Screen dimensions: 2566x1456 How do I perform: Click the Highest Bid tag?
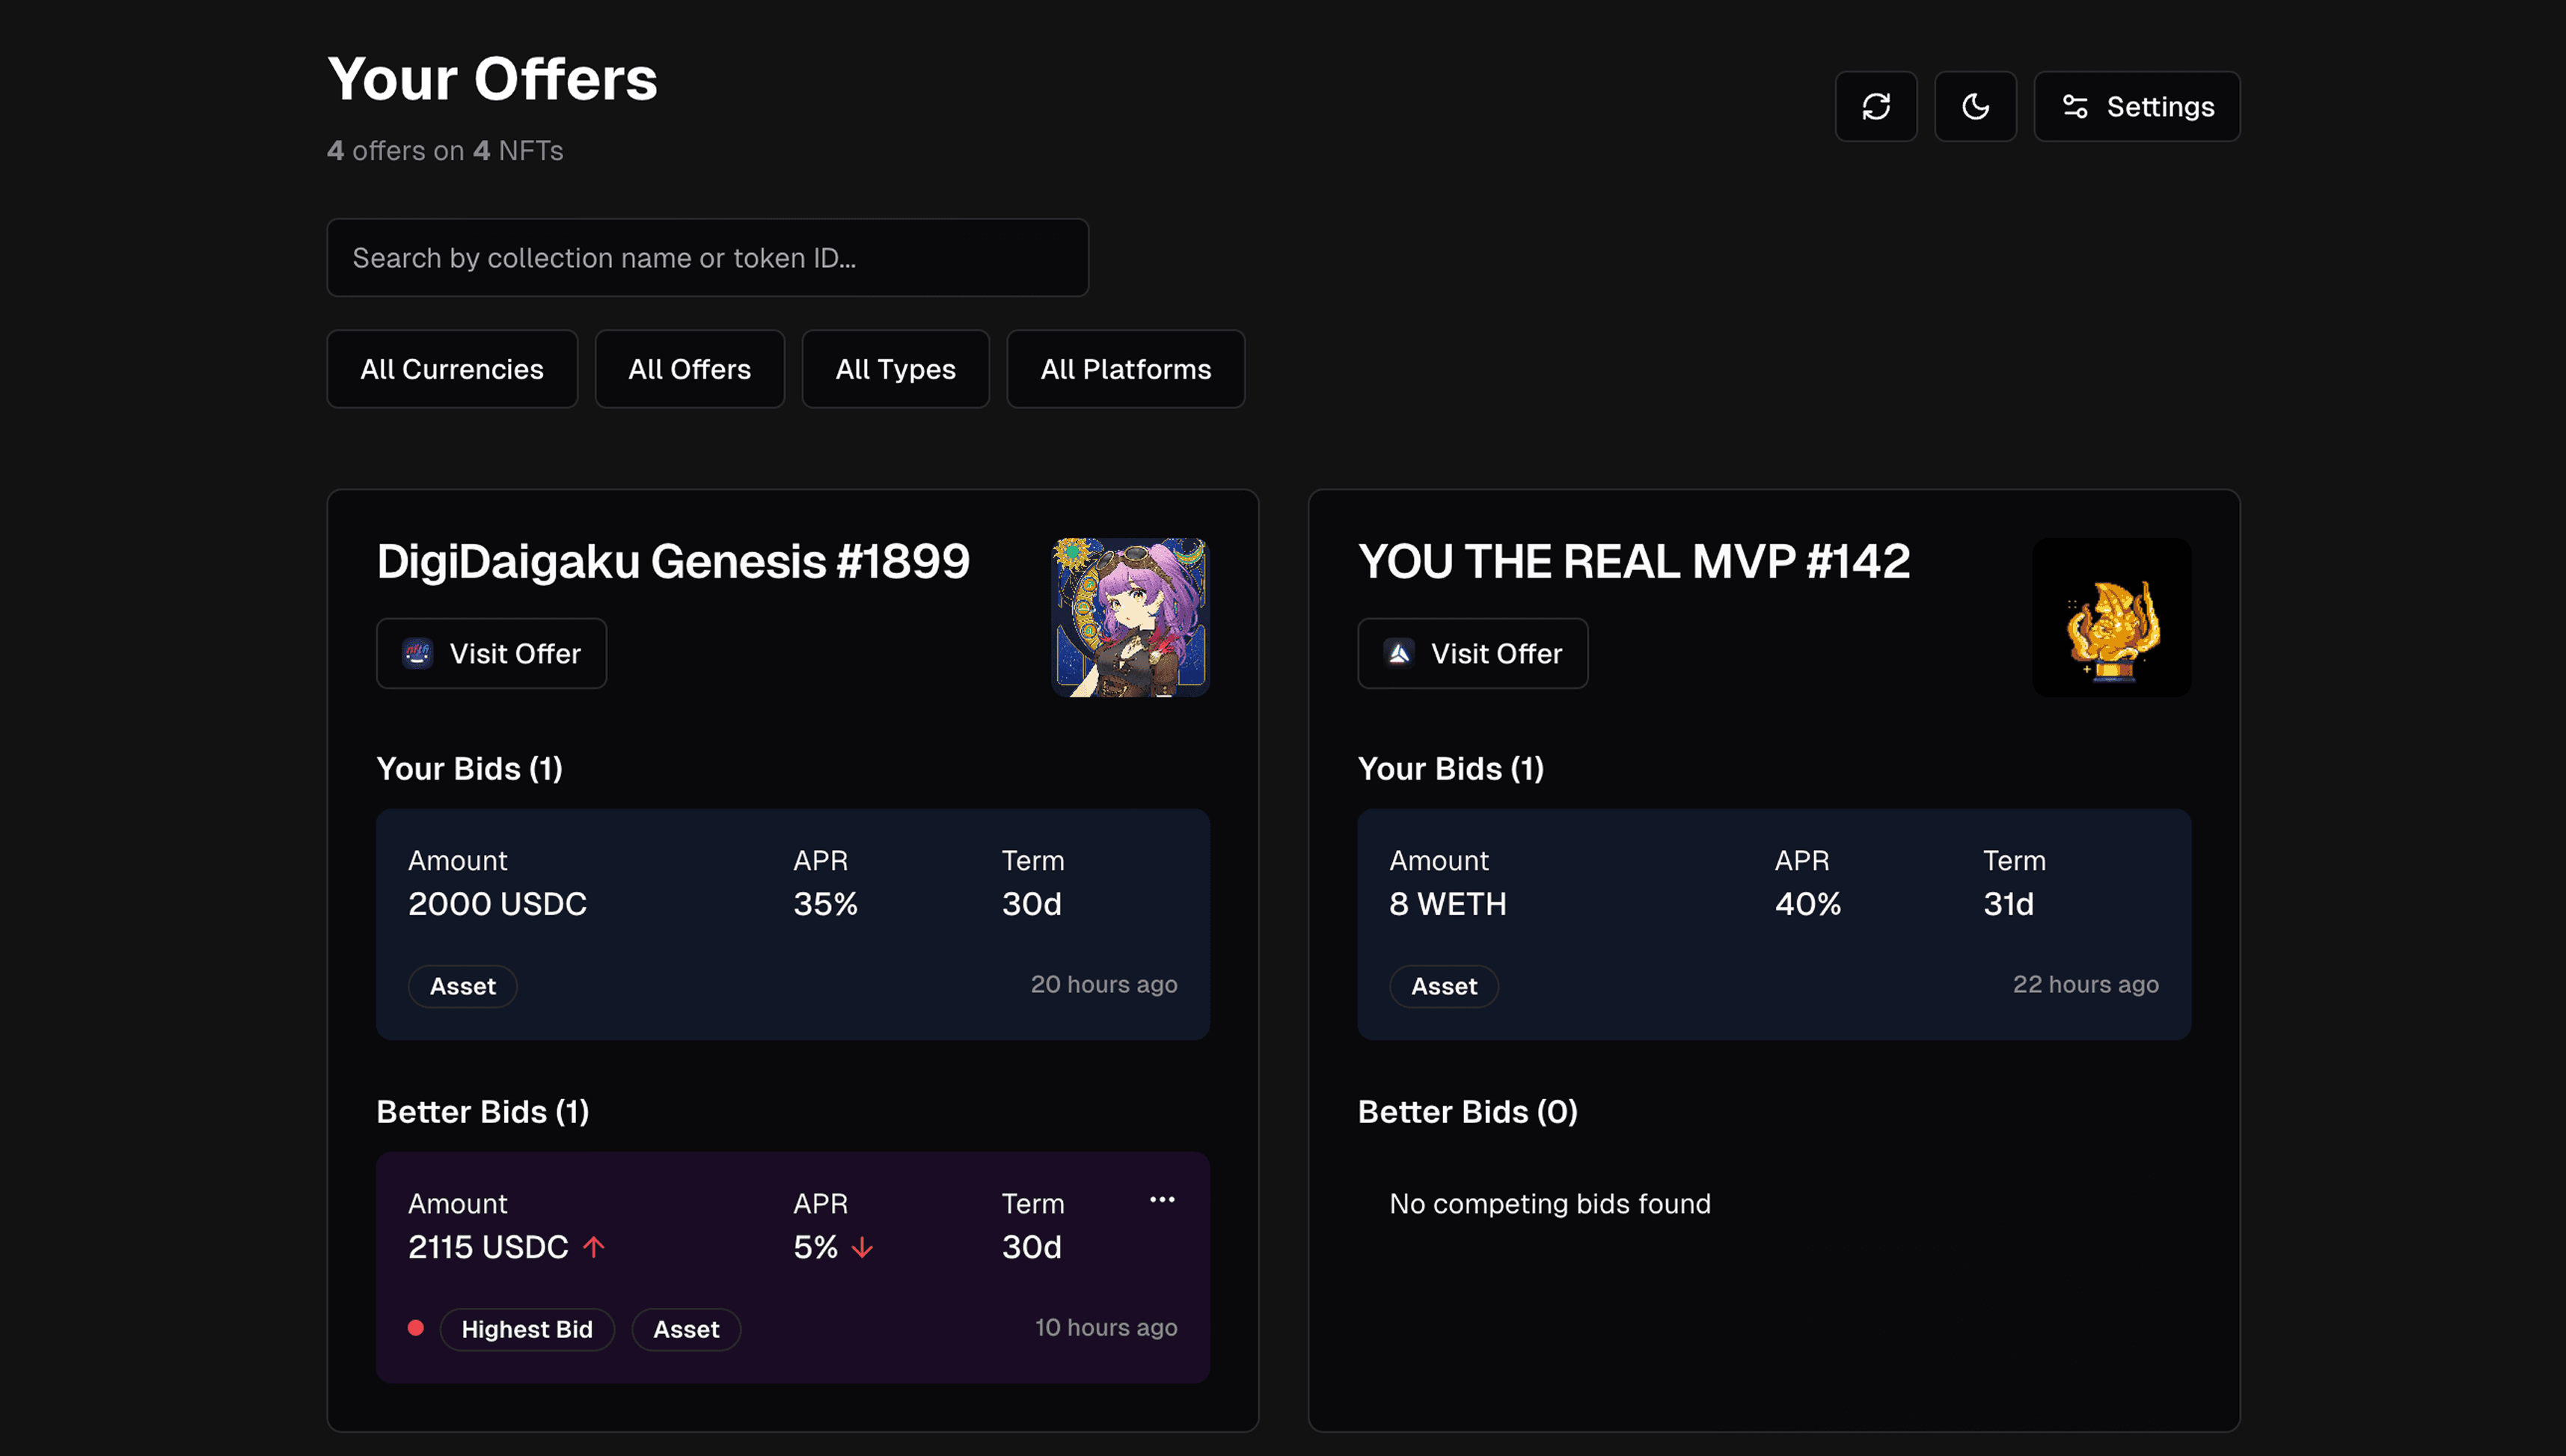(527, 1329)
